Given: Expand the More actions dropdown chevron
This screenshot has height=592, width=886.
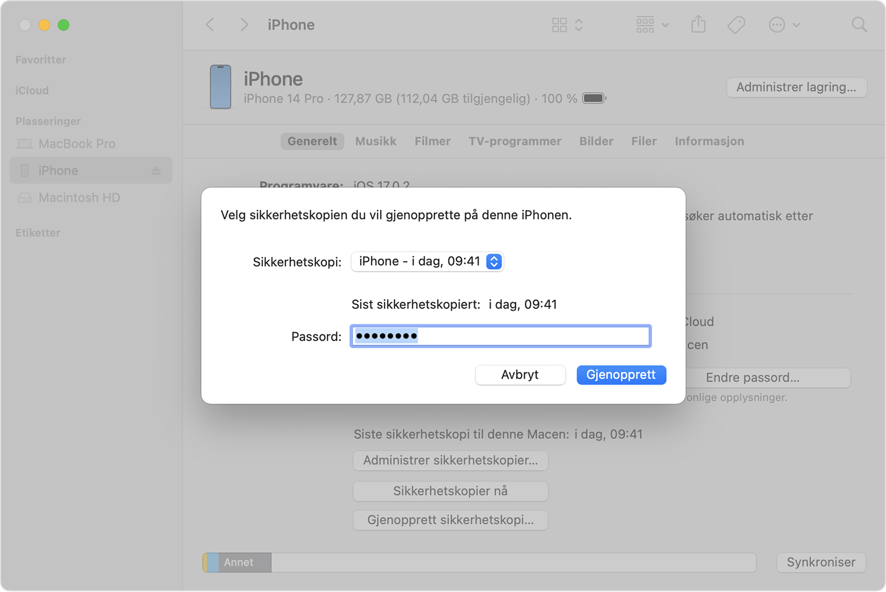Looking at the screenshot, I should pos(796,25).
